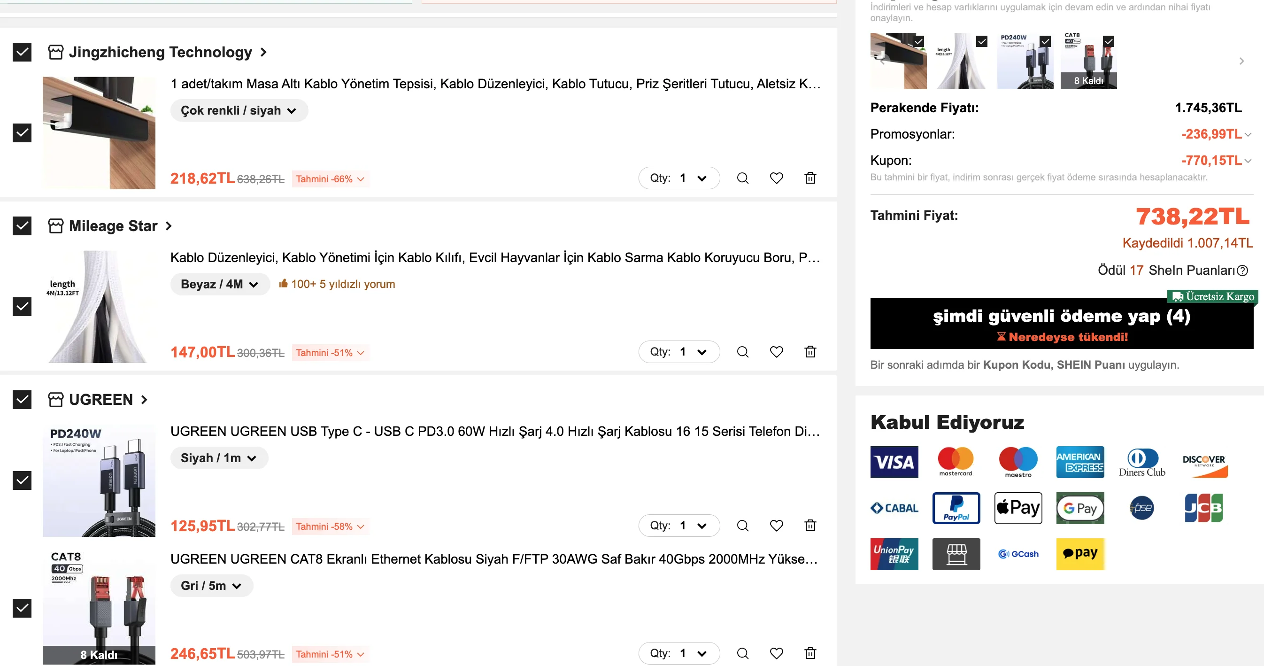The width and height of the screenshot is (1264, 666).
Task: Expand Tahmini -66% discount tag
Action: pos(330,179)
